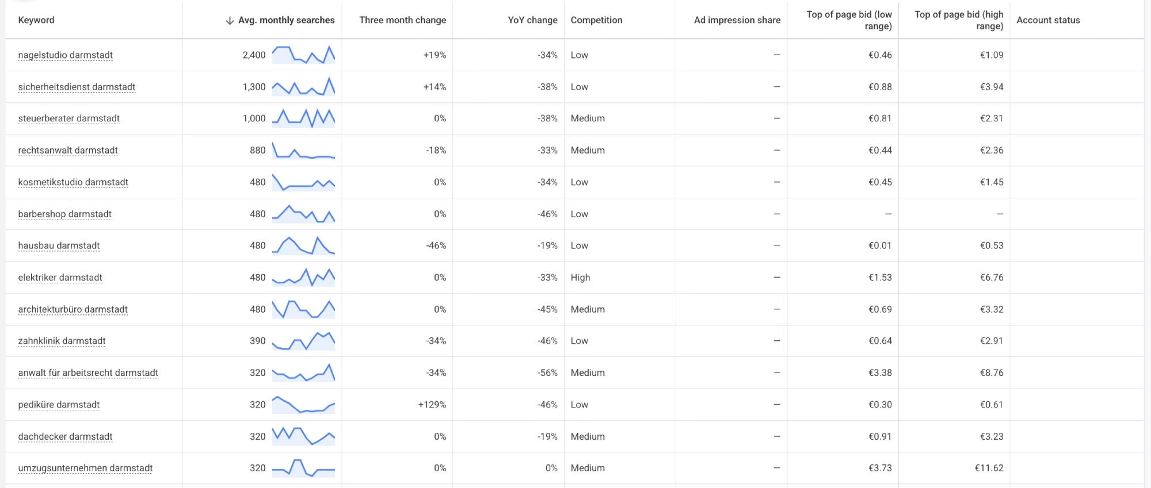1151x488 pixels.
Task: Open the nagelstudio darmstadt trend sparkline
Action: coord(303,55)
